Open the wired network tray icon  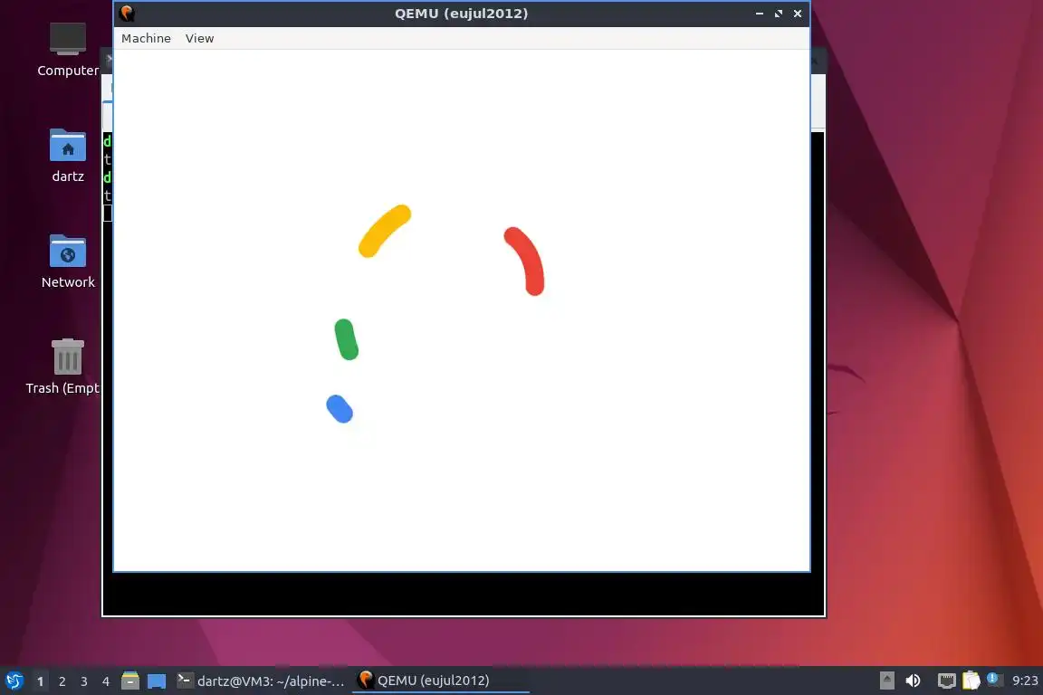pyautogui.click(x=946, y=681)
